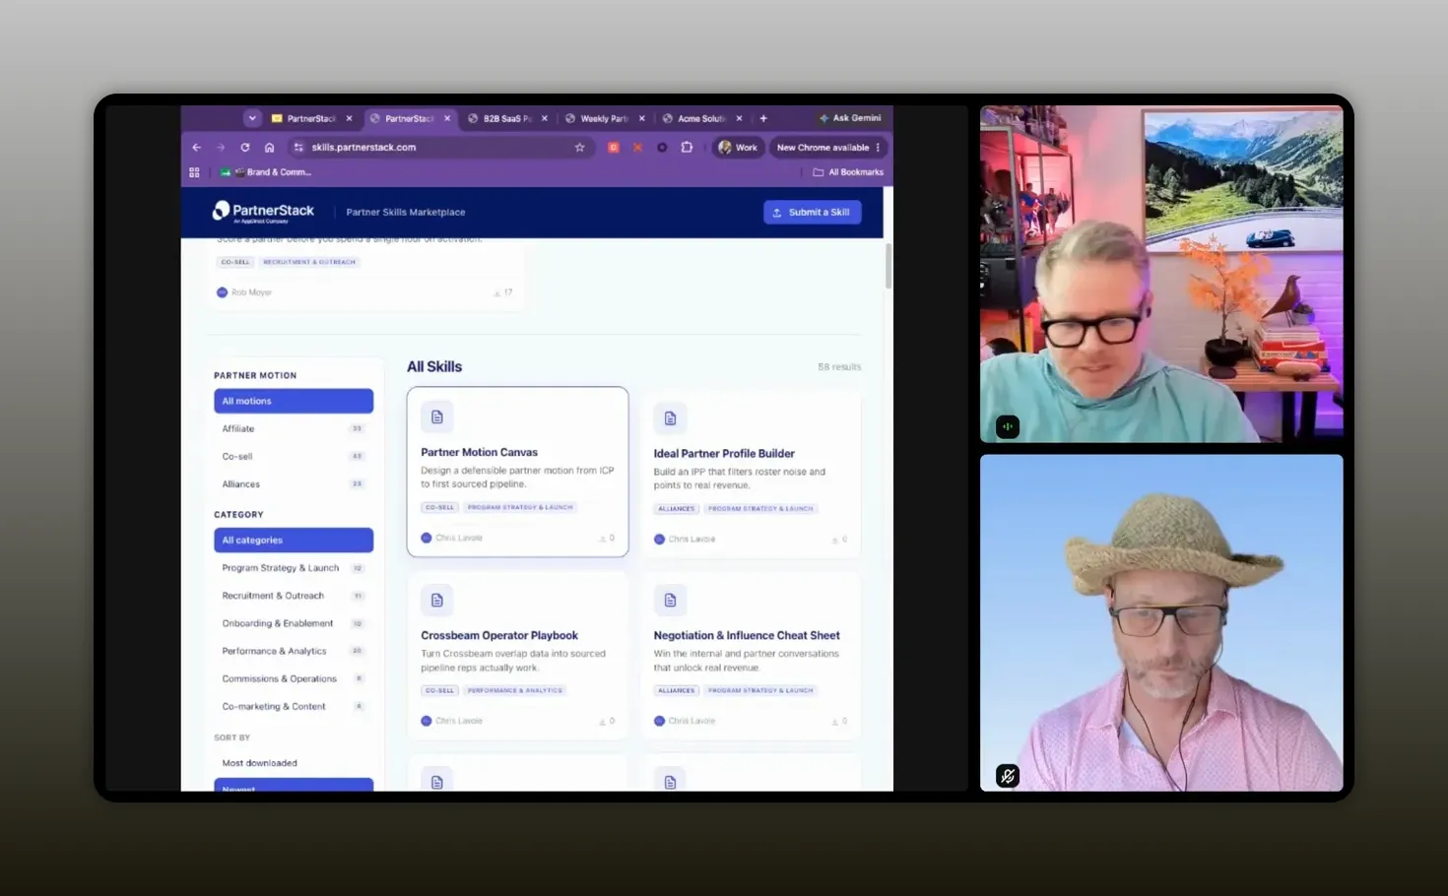Open Negotiation & Influence Cheat Sheet title
The image size is (1448, 896).
click(747, 636)
